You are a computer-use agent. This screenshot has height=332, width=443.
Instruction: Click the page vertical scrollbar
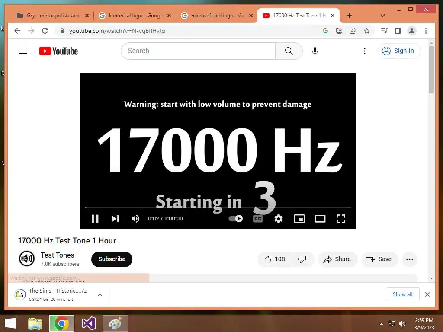point(431,69)
